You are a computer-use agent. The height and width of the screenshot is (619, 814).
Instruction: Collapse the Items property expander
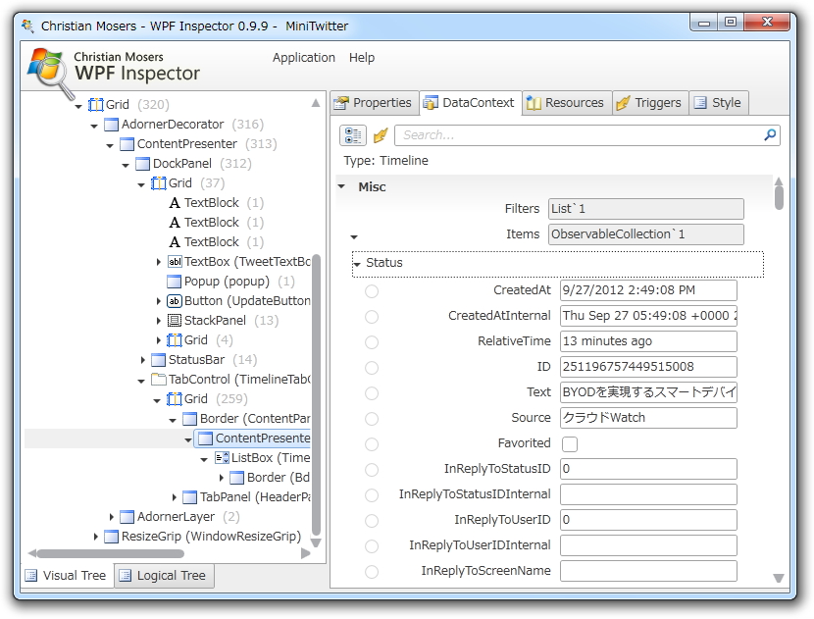click(354, 237)
